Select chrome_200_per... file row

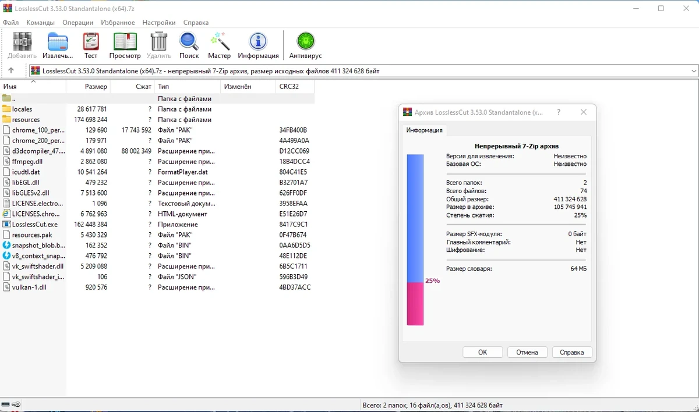157,140
